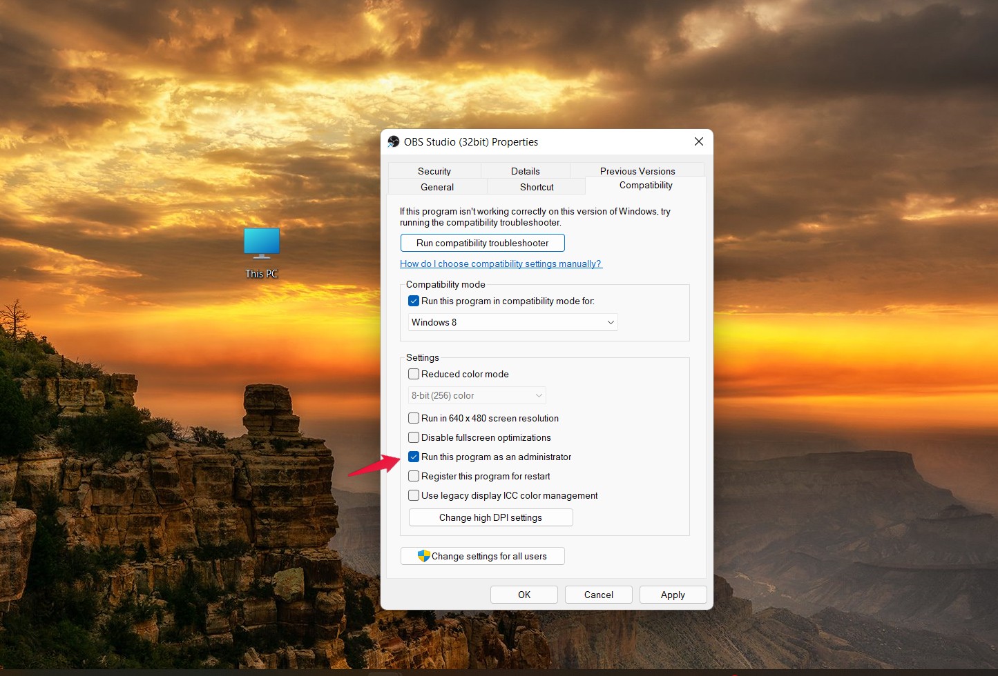The width and height of the screenshot is (998, 676).
Task: Click the OBS Studio (32bit) Properties title text
Action: 471,141
